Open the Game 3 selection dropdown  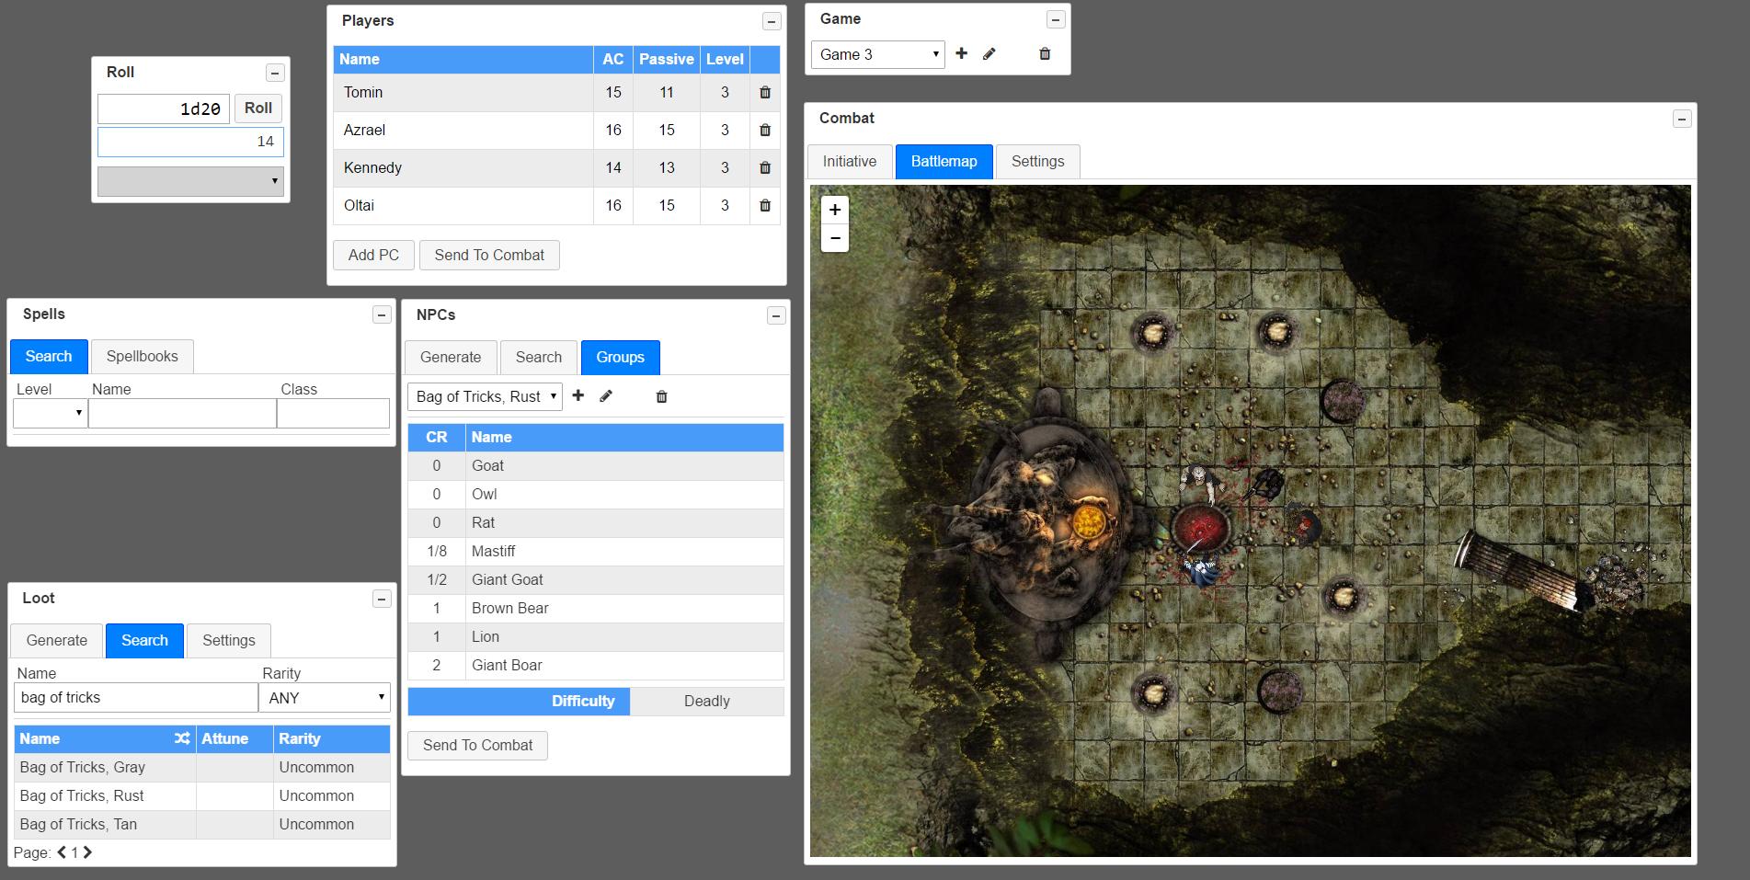coord(877,54)
